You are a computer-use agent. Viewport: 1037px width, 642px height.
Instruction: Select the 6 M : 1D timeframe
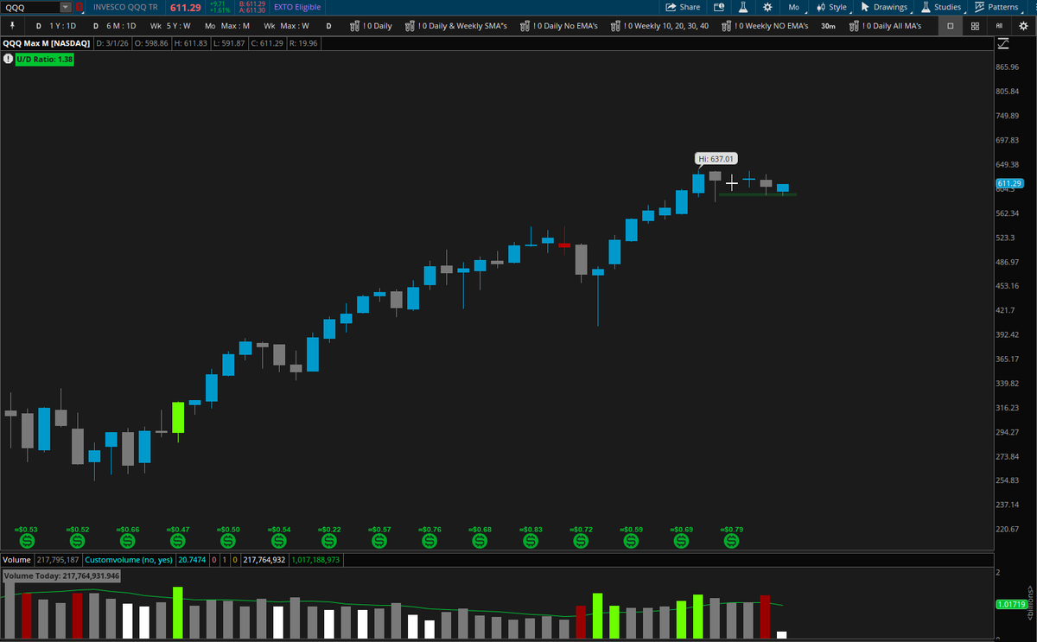click(x=115, y=26)
